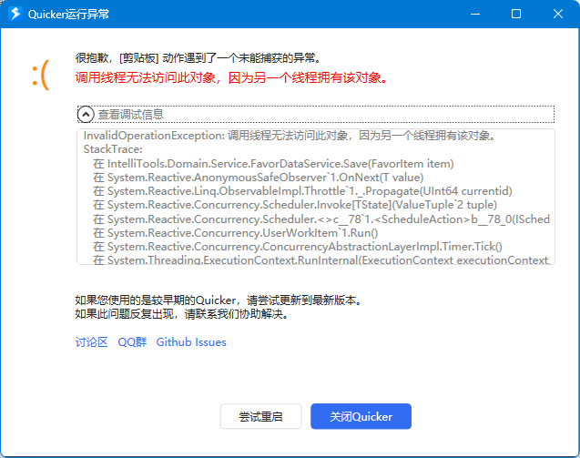
Task: Click the StackTrace: line
Action: [113, 149]
